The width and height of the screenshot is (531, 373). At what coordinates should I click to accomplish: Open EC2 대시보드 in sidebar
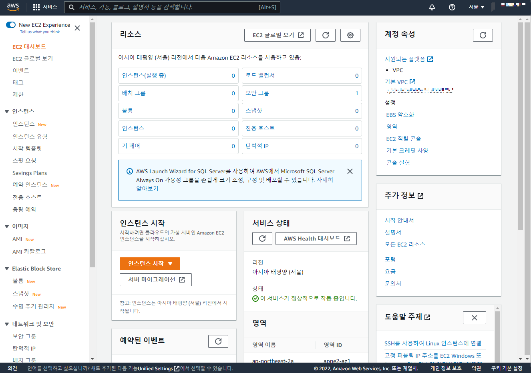[x=29, y=47]
